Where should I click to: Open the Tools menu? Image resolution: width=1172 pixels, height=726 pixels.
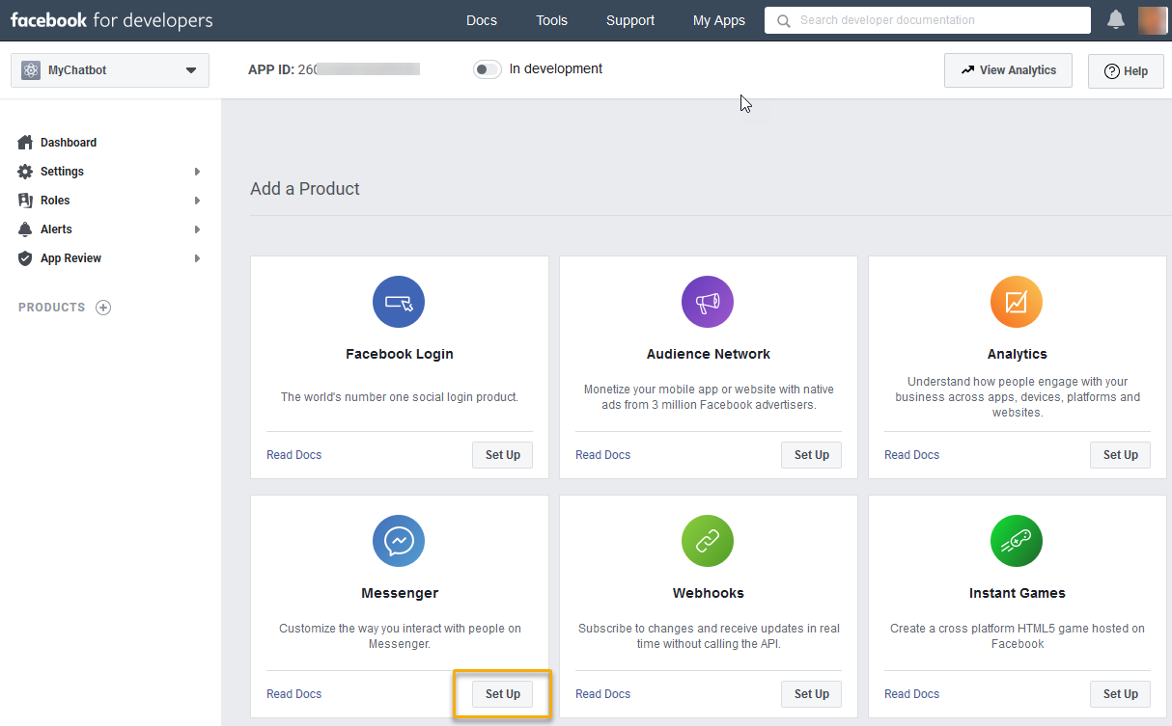552,20
